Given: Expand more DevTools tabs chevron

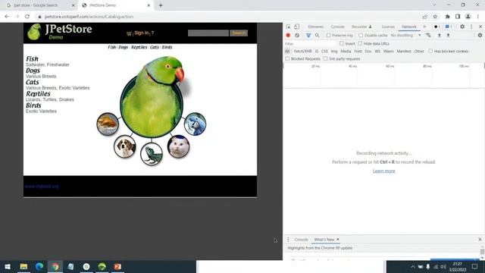Looking at the screenshot, I should pos(424,27).
